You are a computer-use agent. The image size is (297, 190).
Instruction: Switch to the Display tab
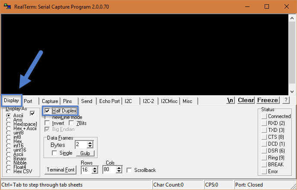coord(11,100)
